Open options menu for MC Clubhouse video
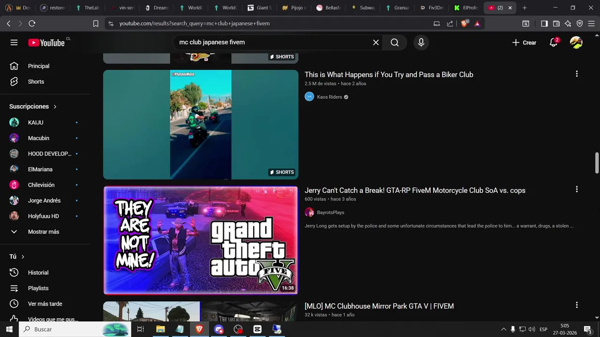Image resolution: width=600 pixels, height=337 pixels. tap(577, 305)
